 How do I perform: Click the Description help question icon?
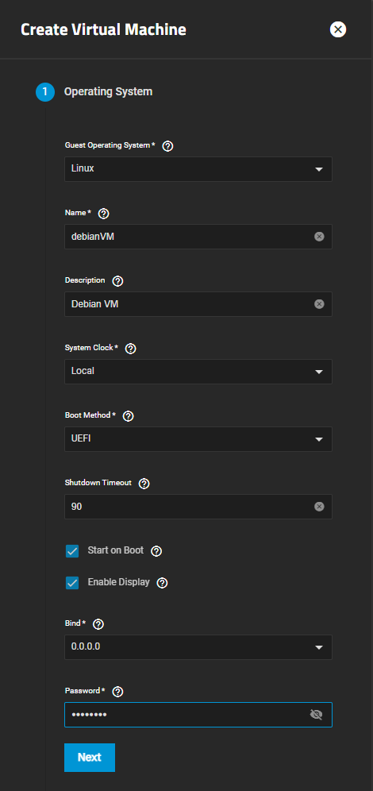[x=117, y=281]
